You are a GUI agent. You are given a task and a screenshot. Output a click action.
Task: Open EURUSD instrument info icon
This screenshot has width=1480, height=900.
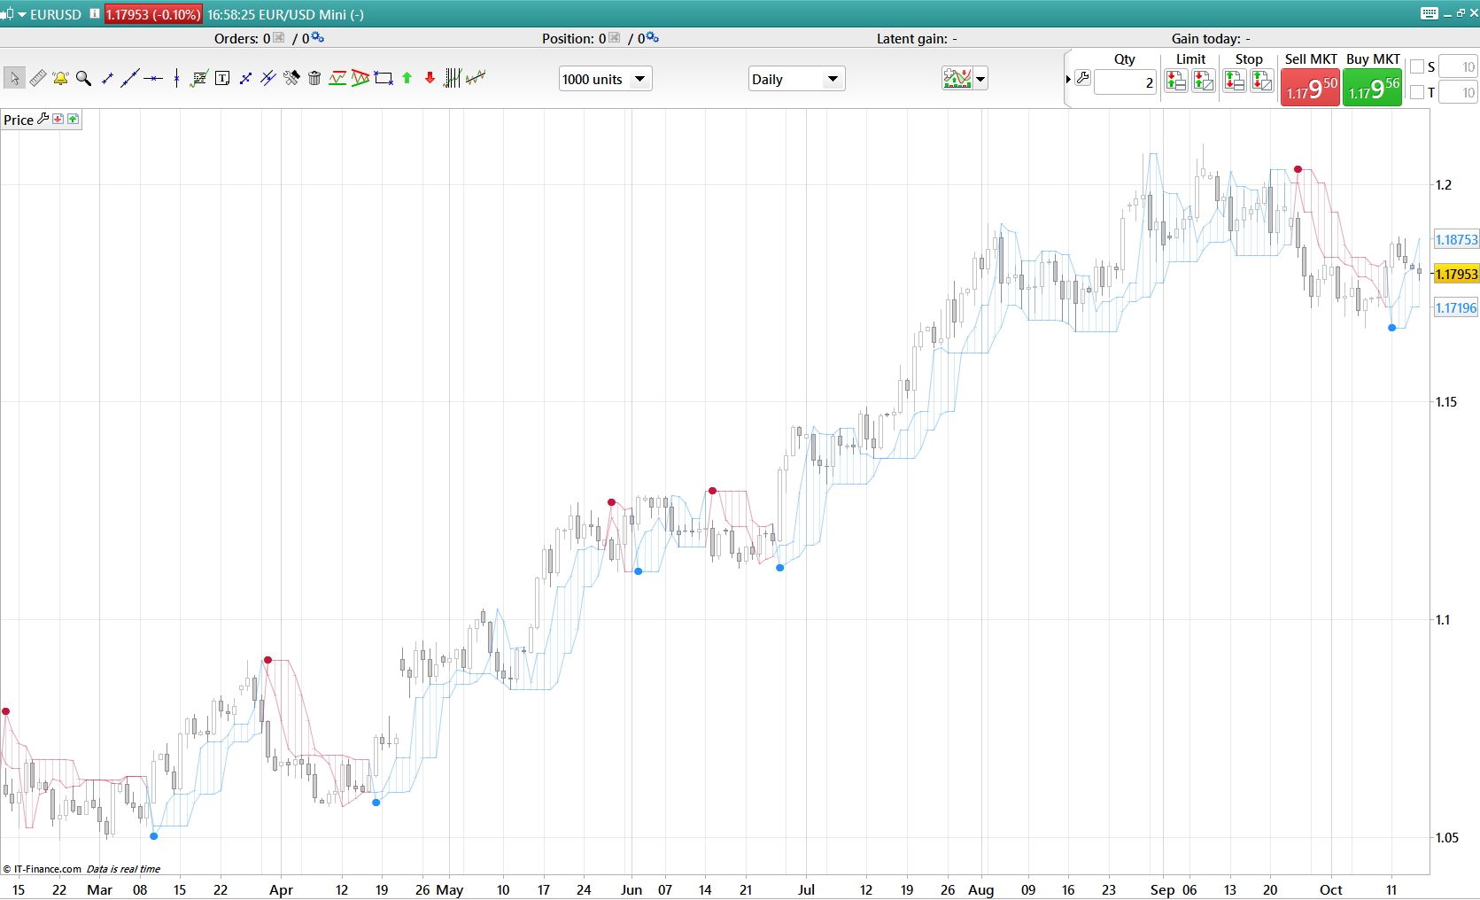95,14
